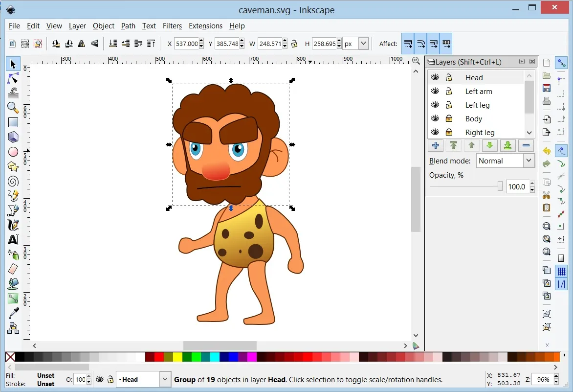Toggle visibility of Body layer

click(x=435, y=118)
